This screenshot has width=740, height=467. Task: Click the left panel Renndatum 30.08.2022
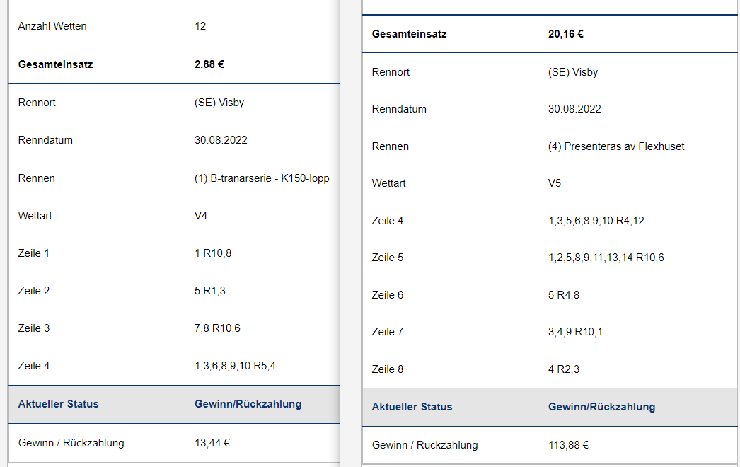coord(221,140)
